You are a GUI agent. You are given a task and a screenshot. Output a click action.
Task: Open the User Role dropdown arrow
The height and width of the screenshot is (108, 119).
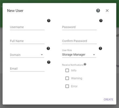click(94, 55)
